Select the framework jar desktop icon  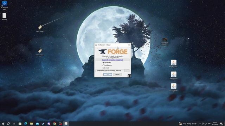click(173, 76)
